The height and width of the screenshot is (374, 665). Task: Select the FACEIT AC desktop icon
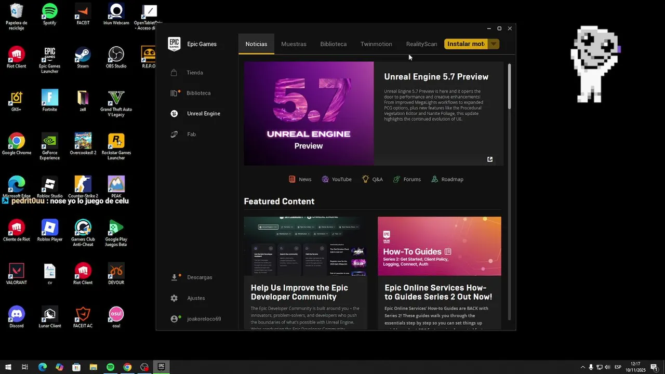click(83, 317)
